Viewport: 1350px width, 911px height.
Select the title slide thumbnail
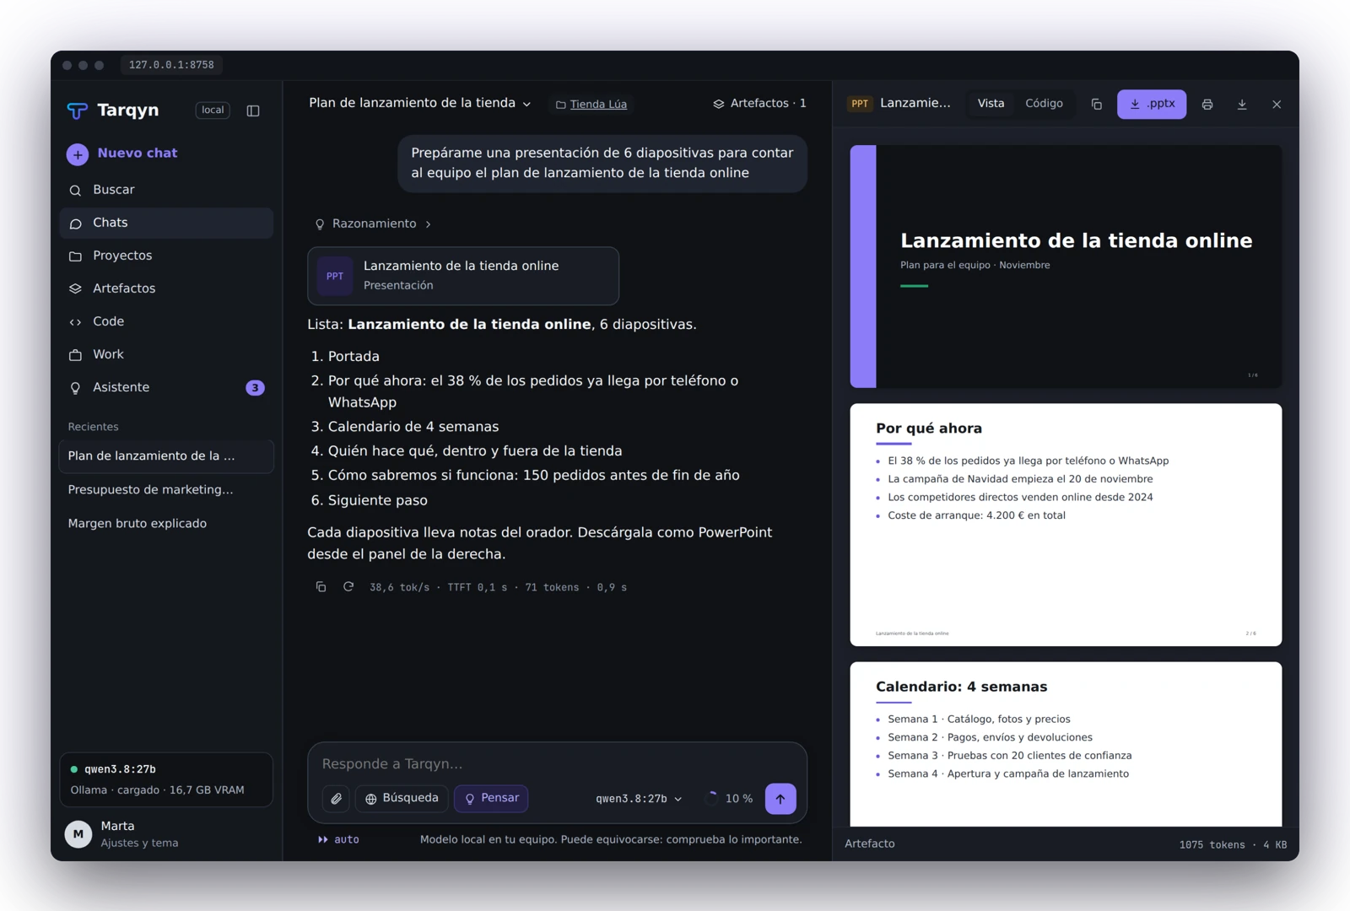tap(1066, 267)
